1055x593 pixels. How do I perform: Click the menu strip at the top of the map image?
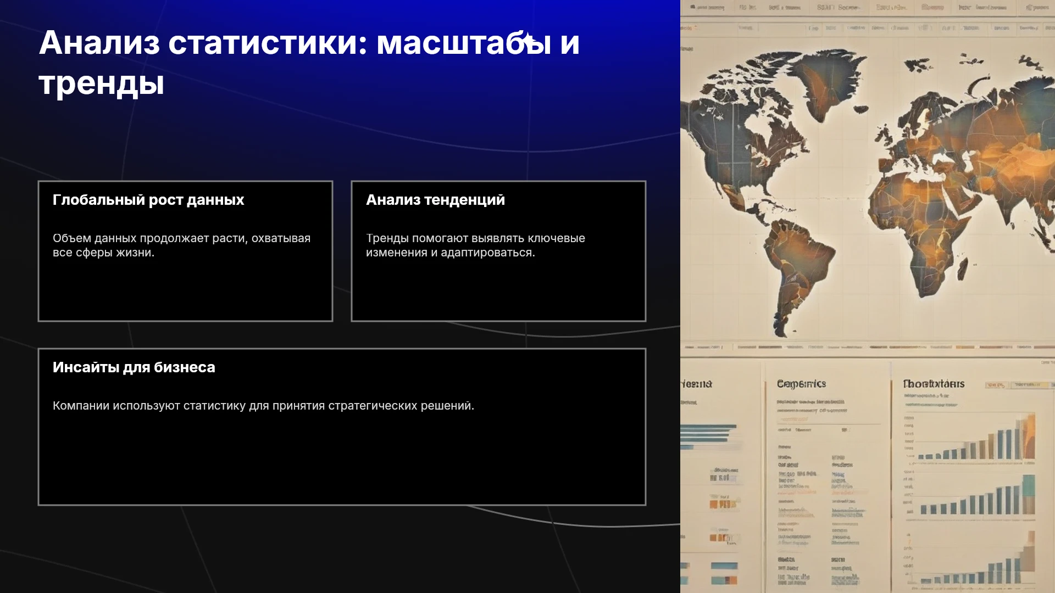[x=868, y=8]
